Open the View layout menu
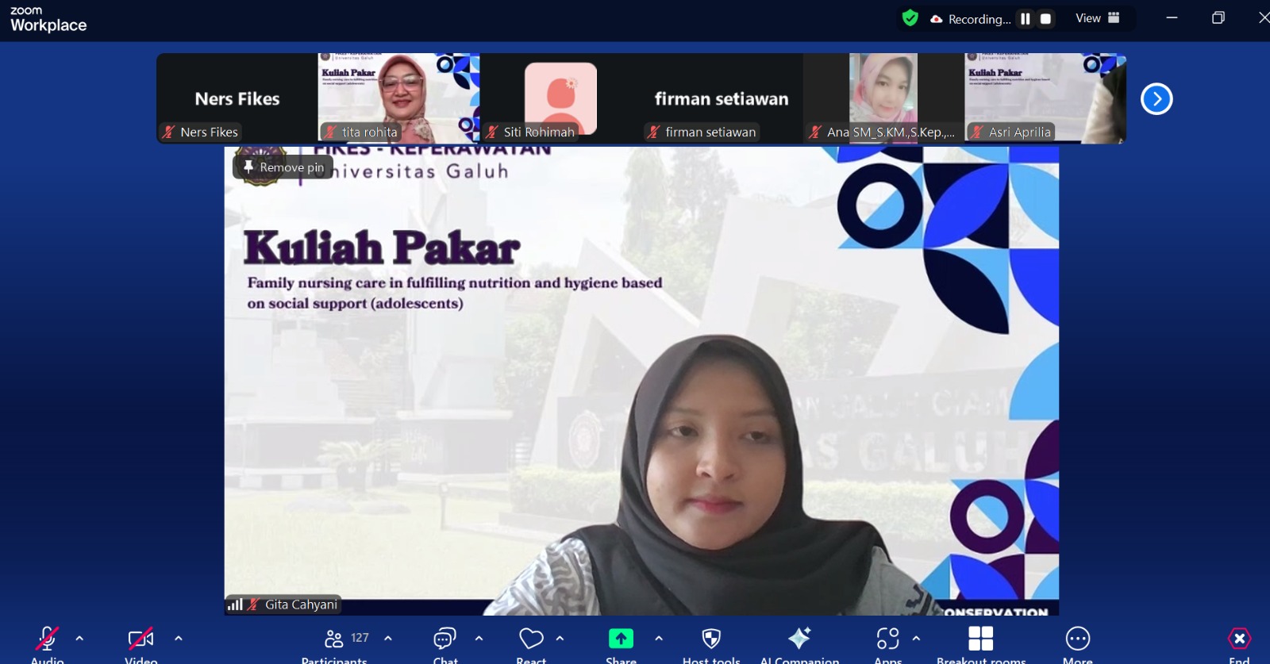The width and height of the screenshot is (1270, 664). pos(1097,18)
